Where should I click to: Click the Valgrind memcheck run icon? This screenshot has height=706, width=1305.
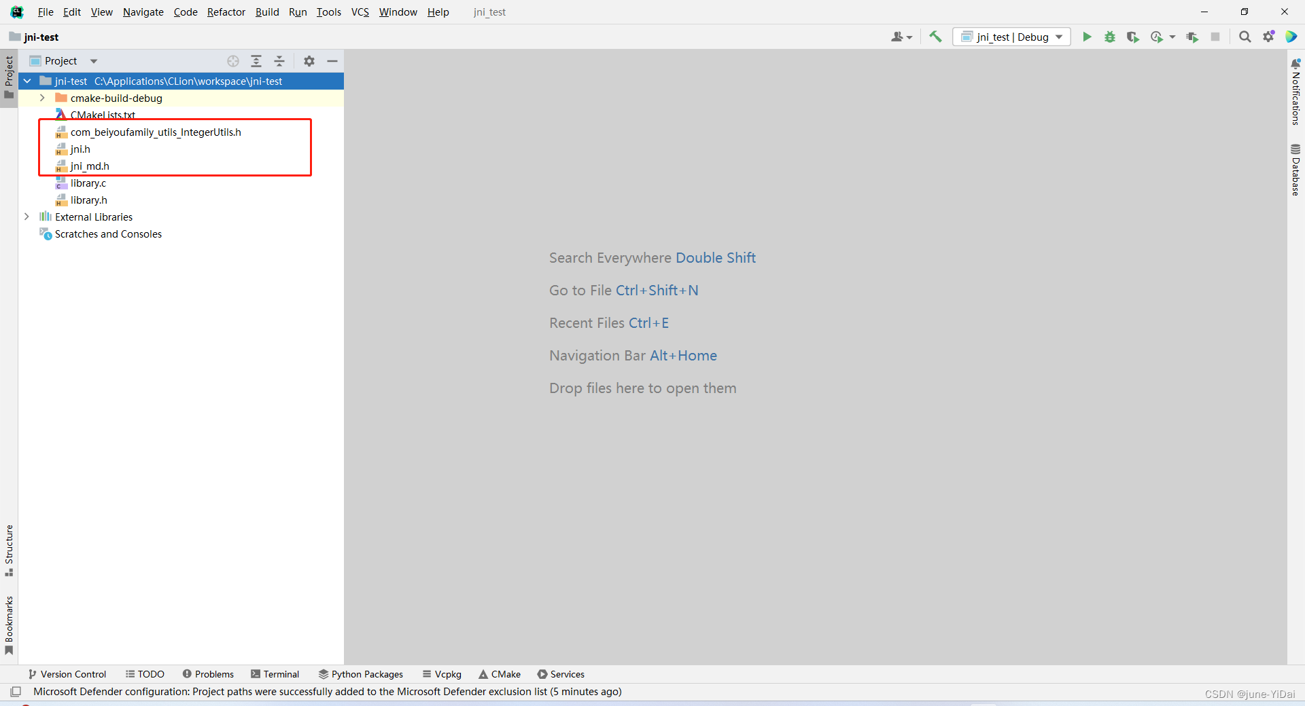[1192, 37]
